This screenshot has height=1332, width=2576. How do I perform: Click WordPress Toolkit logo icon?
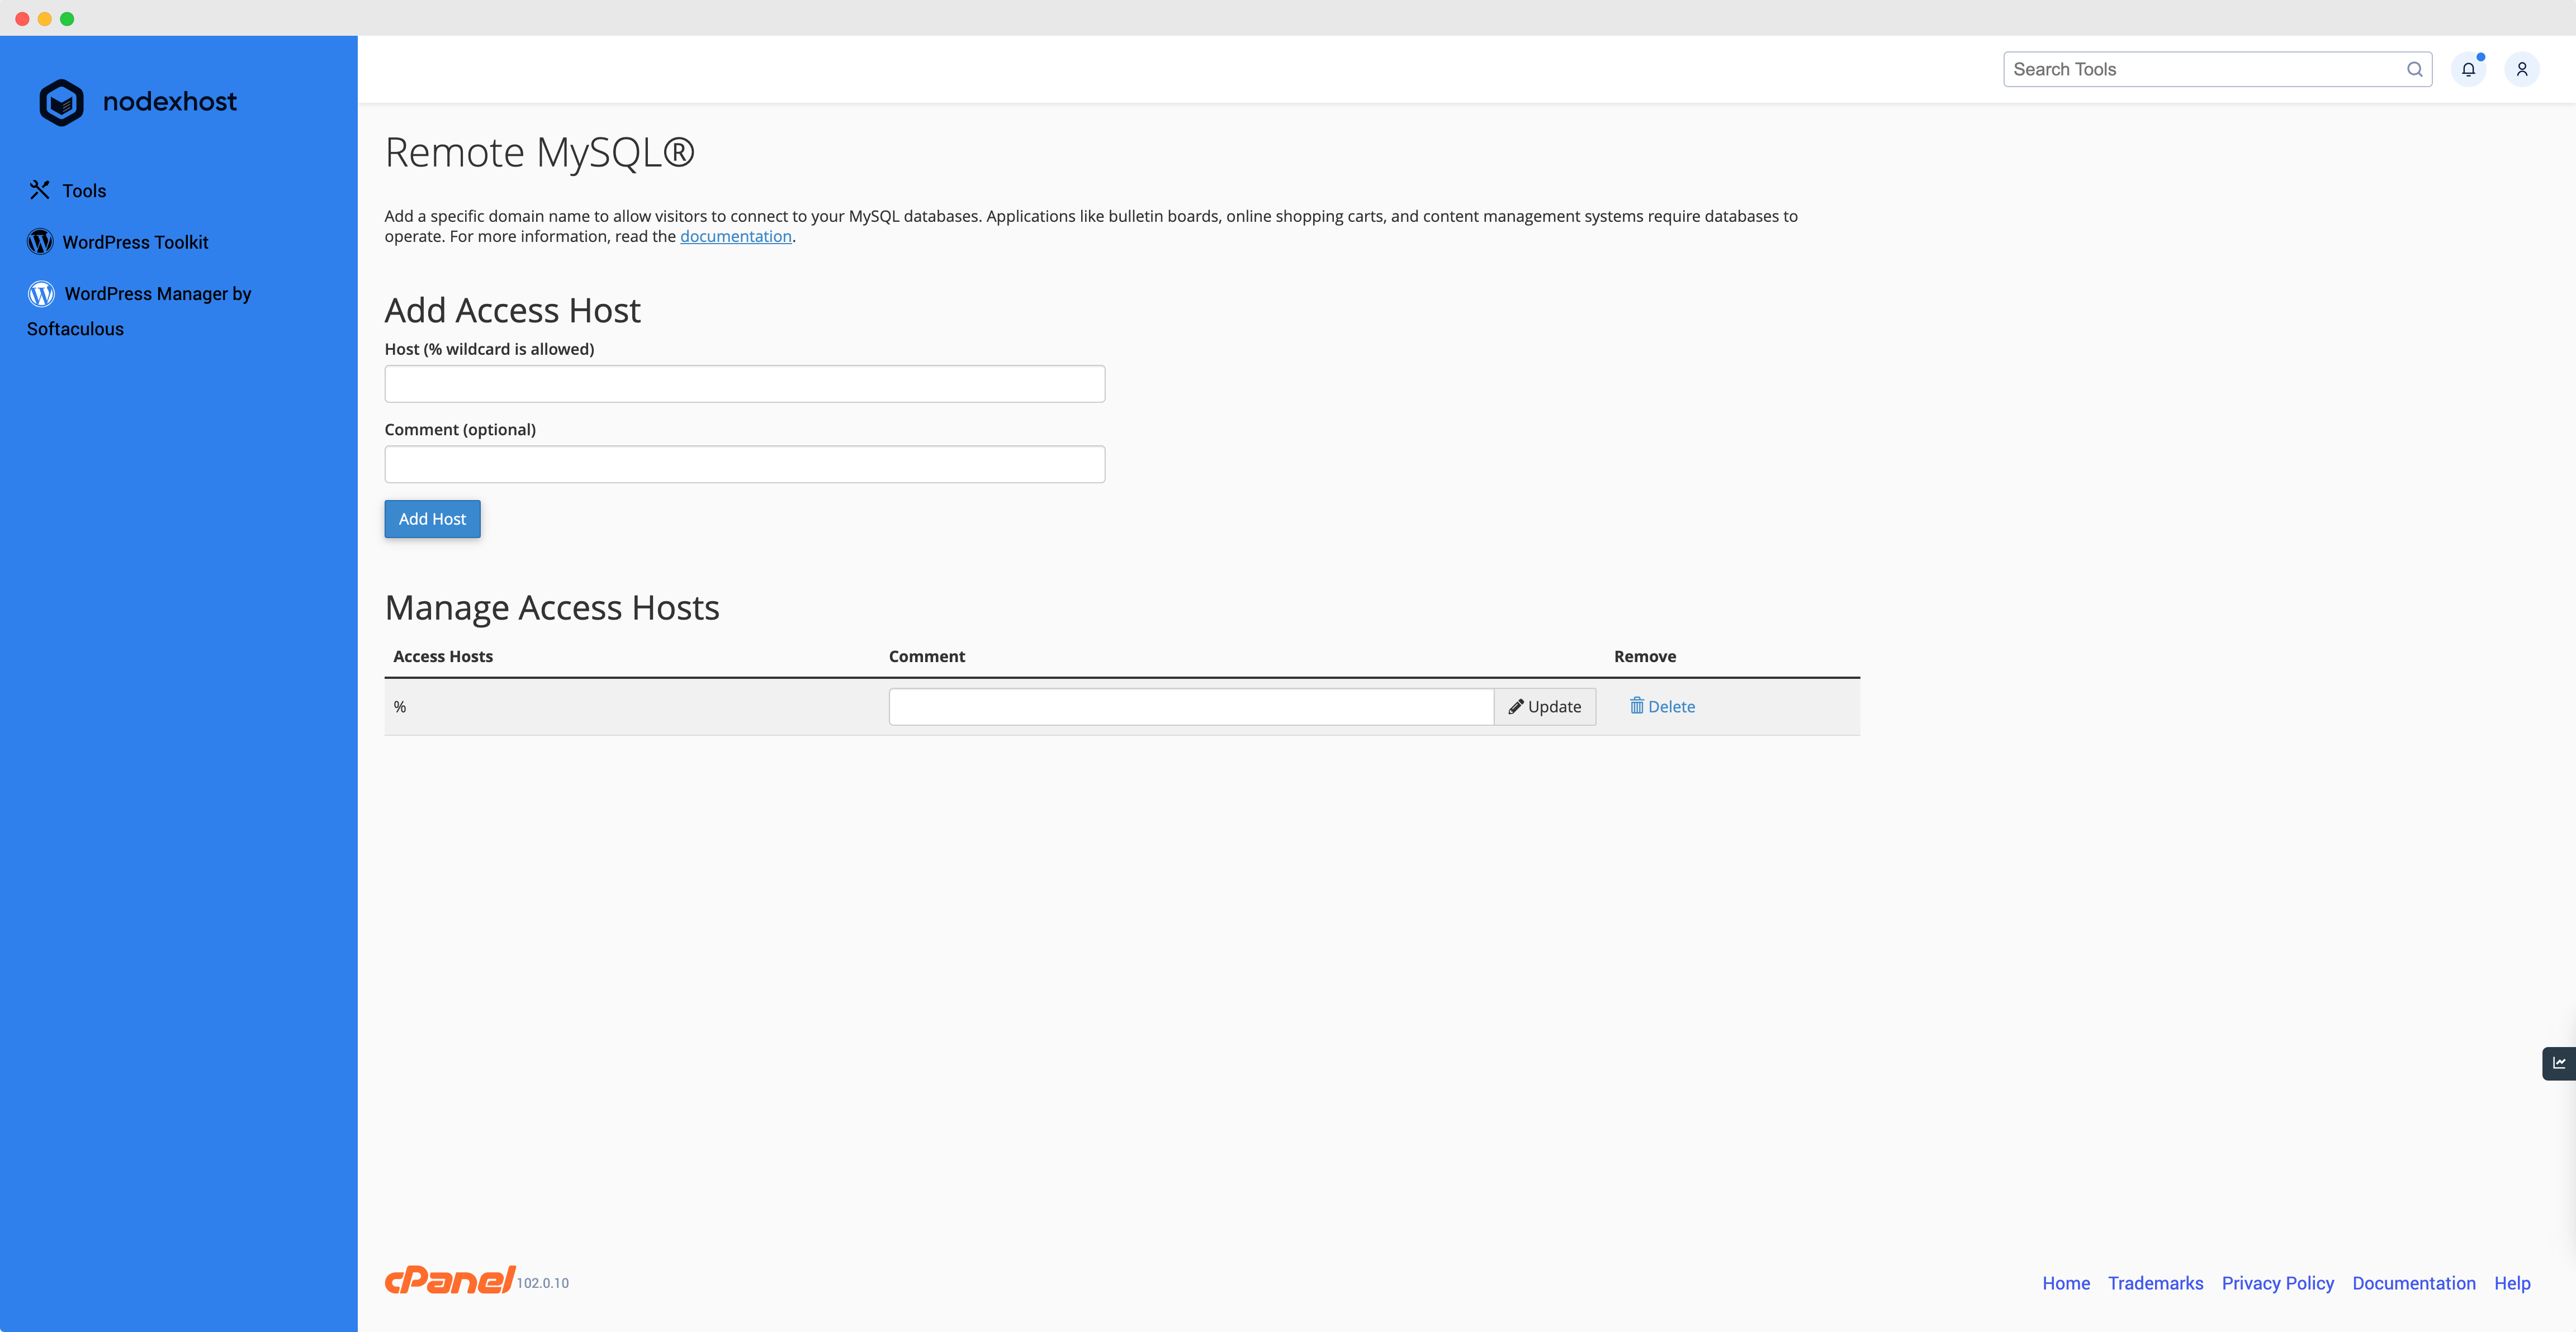[x=40, y=242]
